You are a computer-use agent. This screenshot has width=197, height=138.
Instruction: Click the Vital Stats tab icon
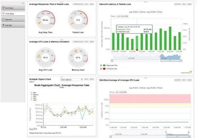click(x=3, y=13)
